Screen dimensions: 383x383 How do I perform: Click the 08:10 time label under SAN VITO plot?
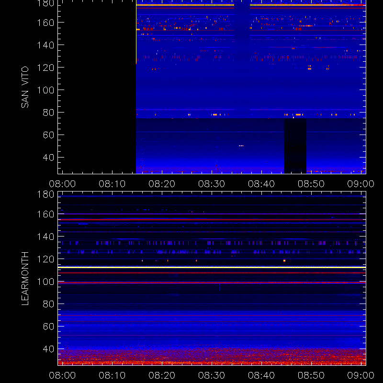112,184
